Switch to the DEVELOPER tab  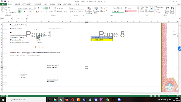(67, 4)
